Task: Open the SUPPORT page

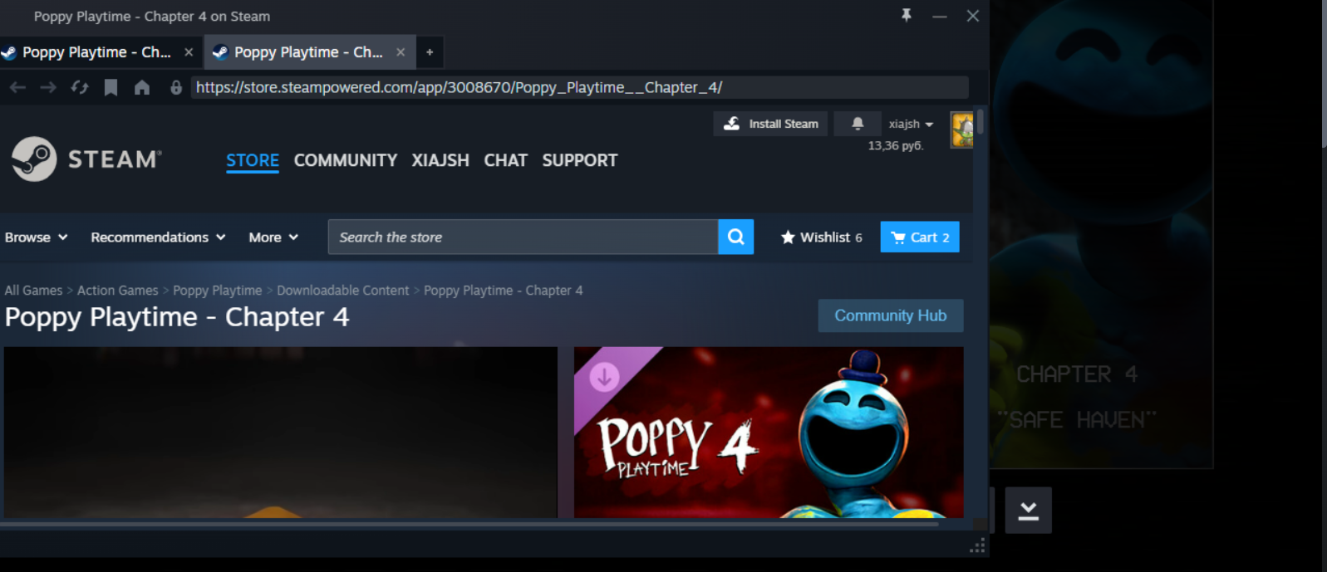Action: click(x=580, y=160)
